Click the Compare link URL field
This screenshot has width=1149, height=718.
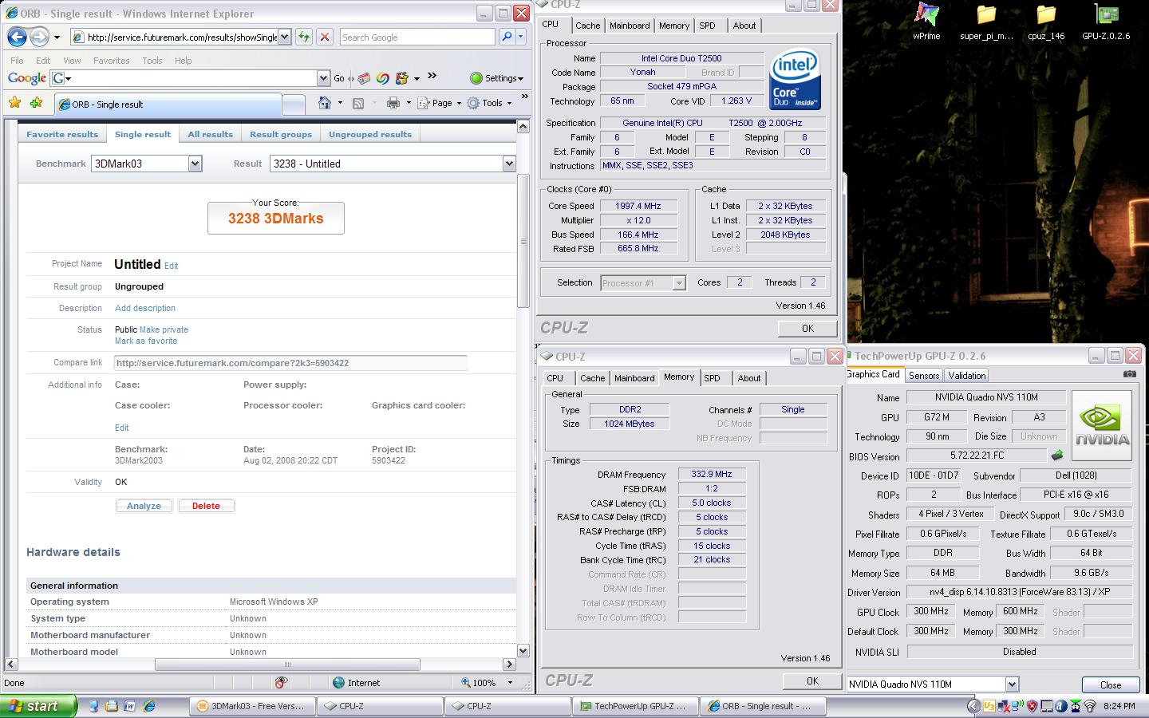point(290,363)
